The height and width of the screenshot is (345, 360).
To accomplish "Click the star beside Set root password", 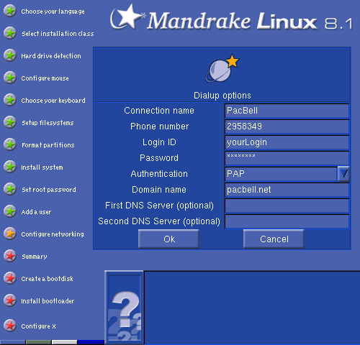I will (10, 189).
